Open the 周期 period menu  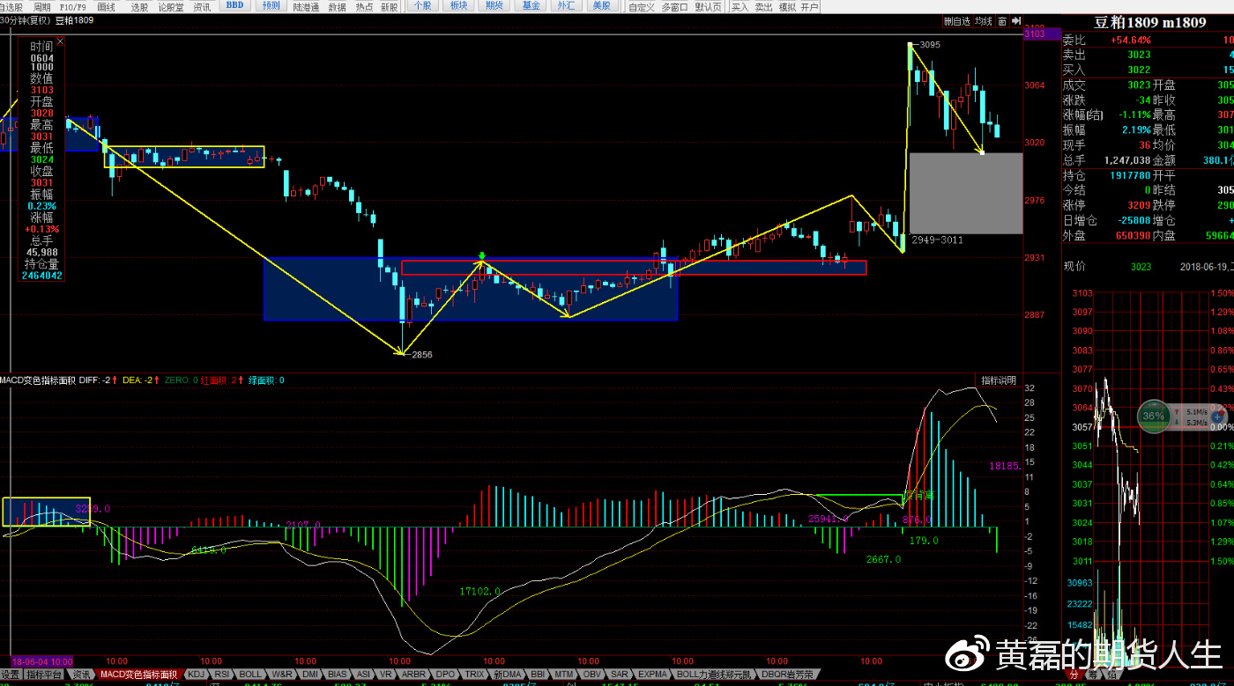point(42,6)
